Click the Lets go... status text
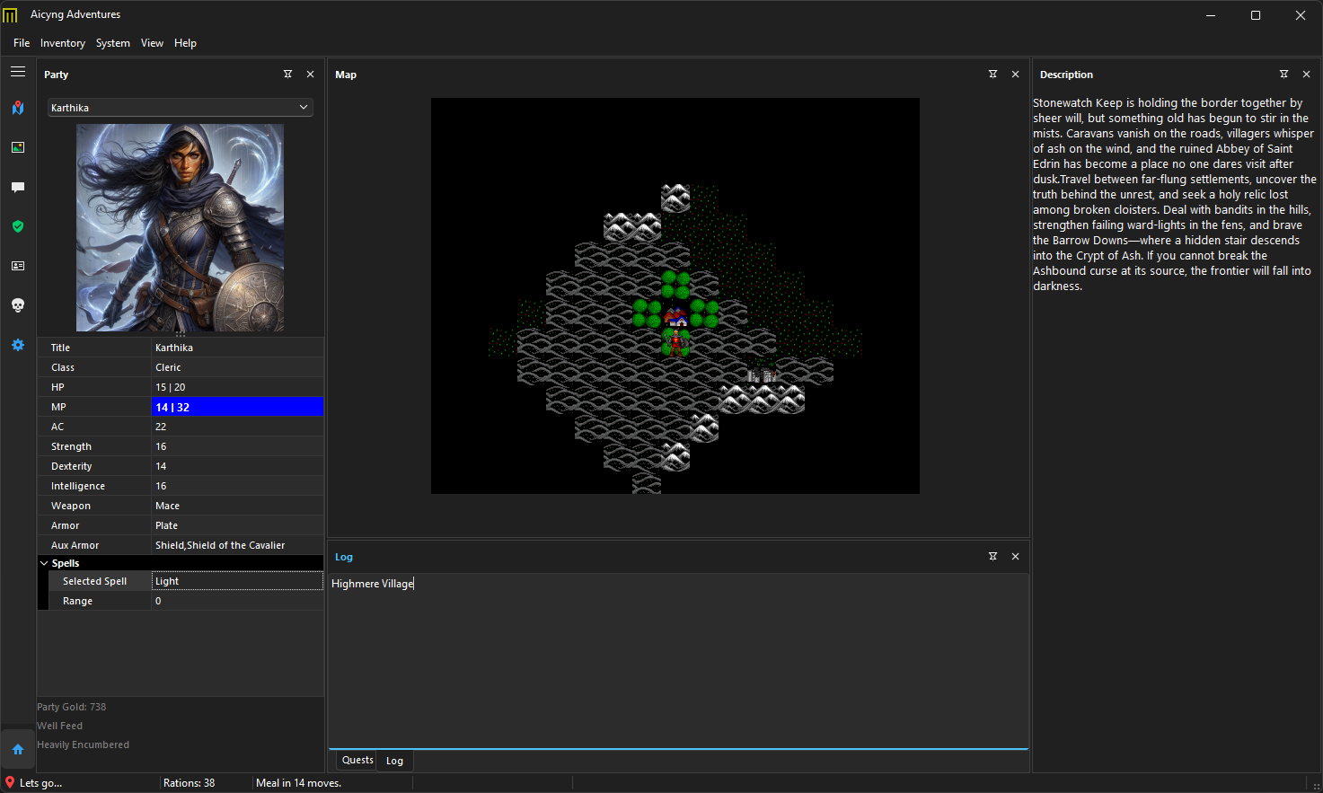This screenshot has height=793, width=1323. click(40, 782)
